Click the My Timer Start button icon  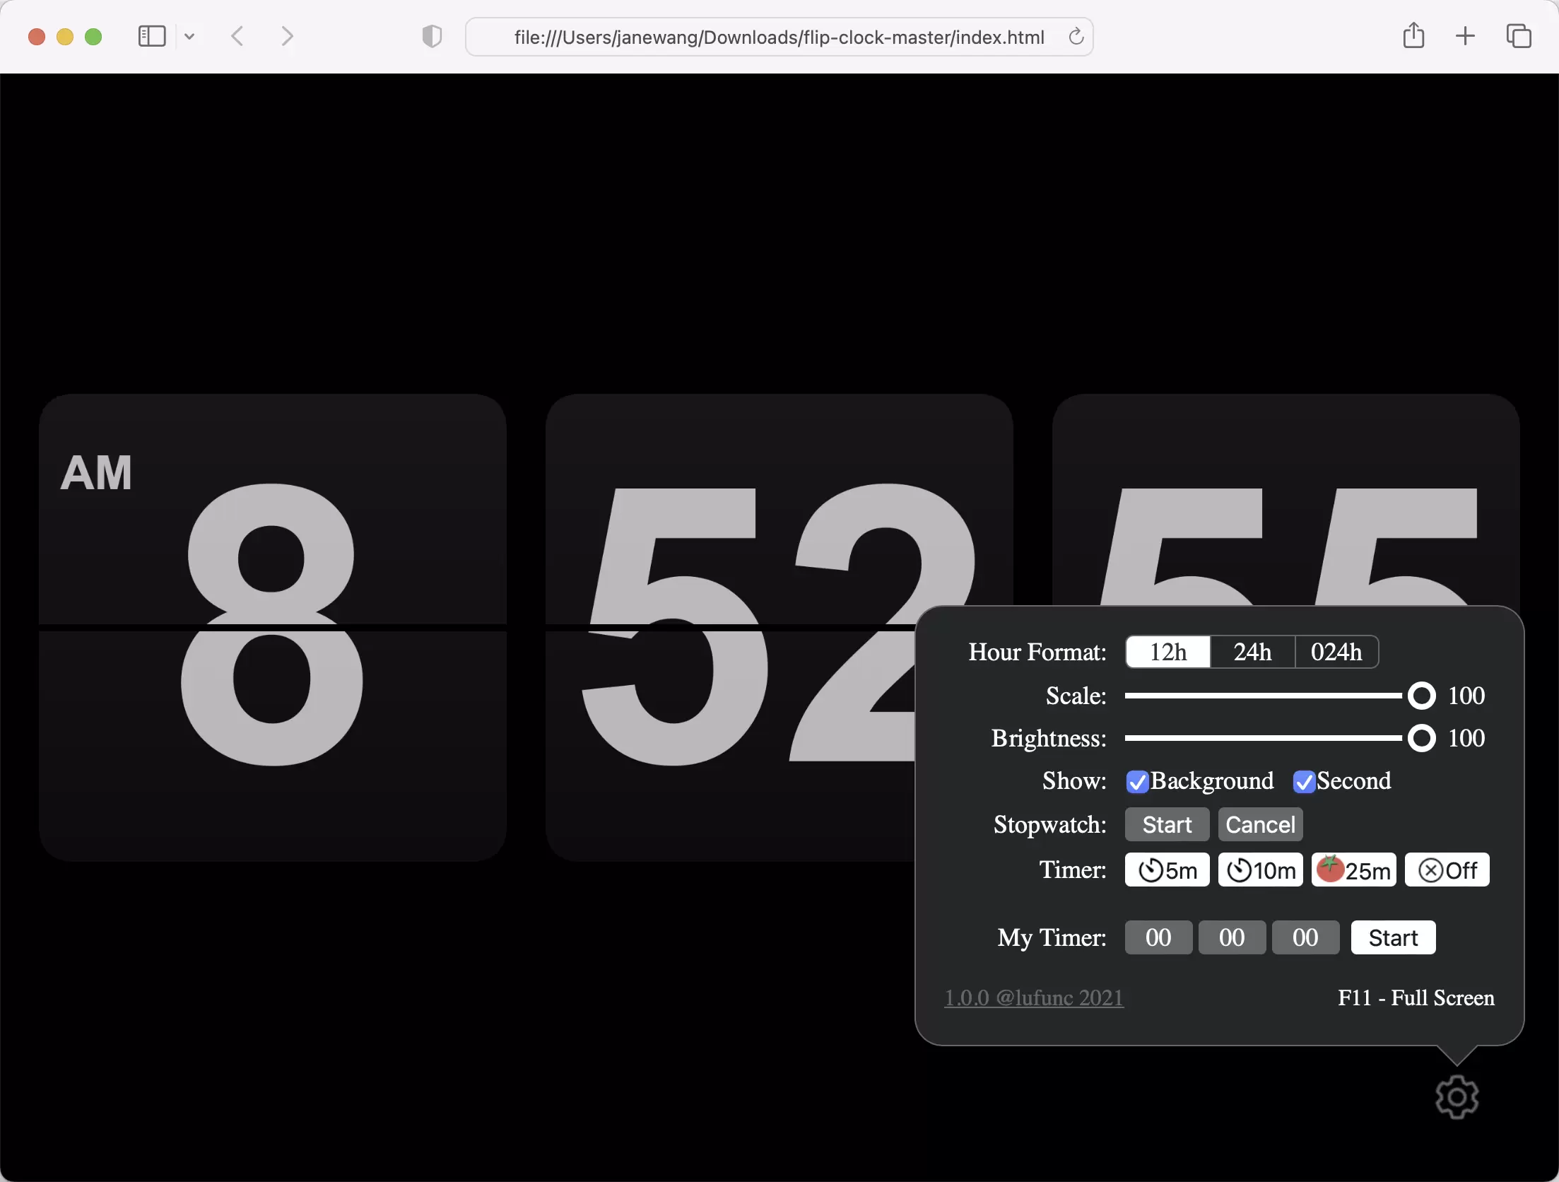(x=1393, y=937)
